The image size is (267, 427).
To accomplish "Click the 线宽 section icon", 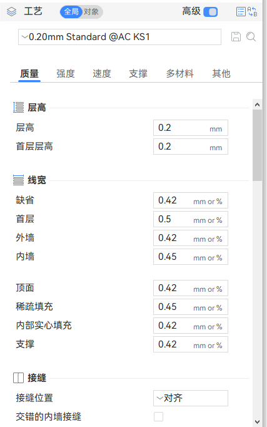I will 18,180.
